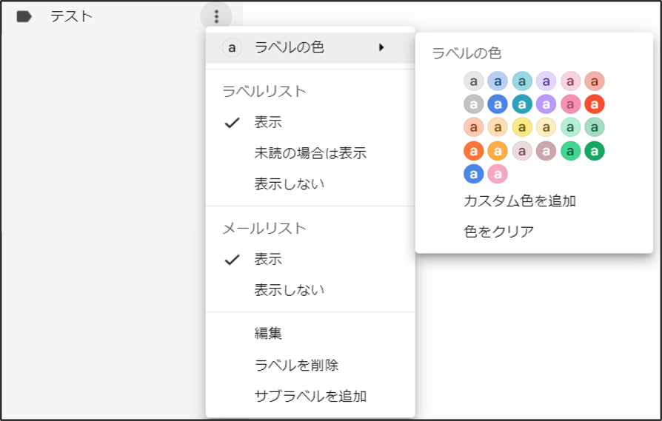
Task: Click the 'a' icon beside ラベルの色
Action: 232,47
